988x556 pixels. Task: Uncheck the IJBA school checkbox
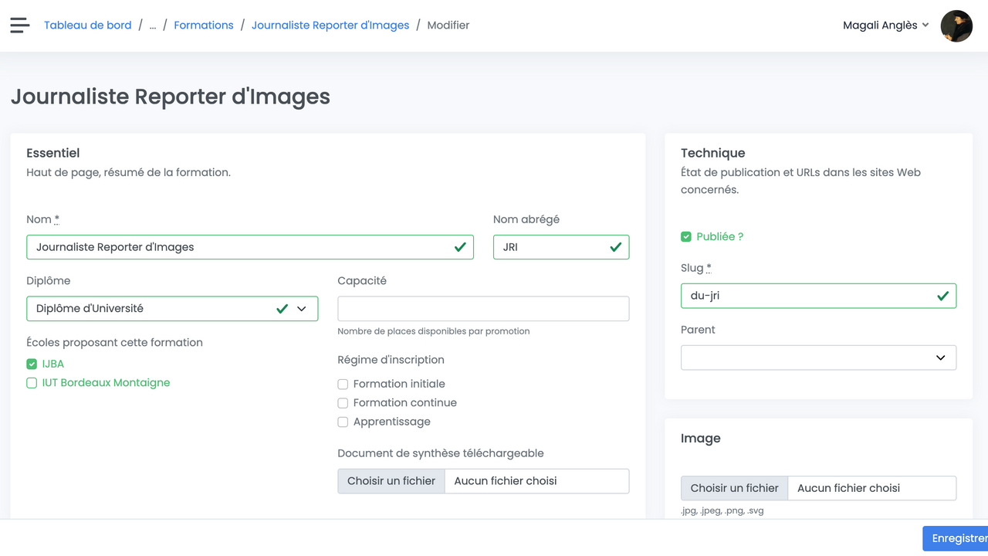pos(32,364)
